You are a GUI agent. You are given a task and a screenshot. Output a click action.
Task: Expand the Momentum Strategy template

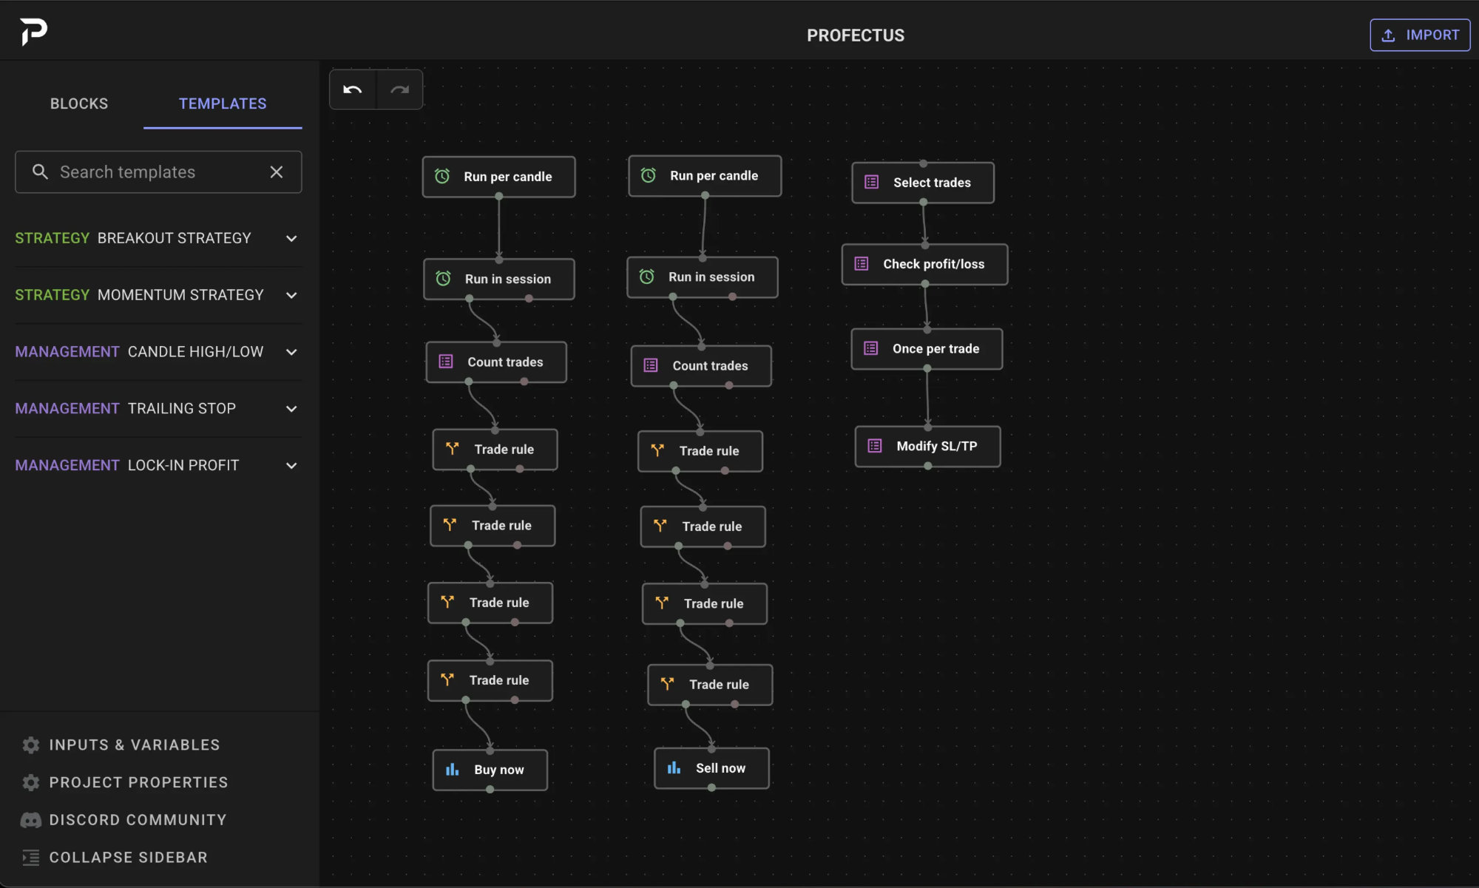point(291,296)
